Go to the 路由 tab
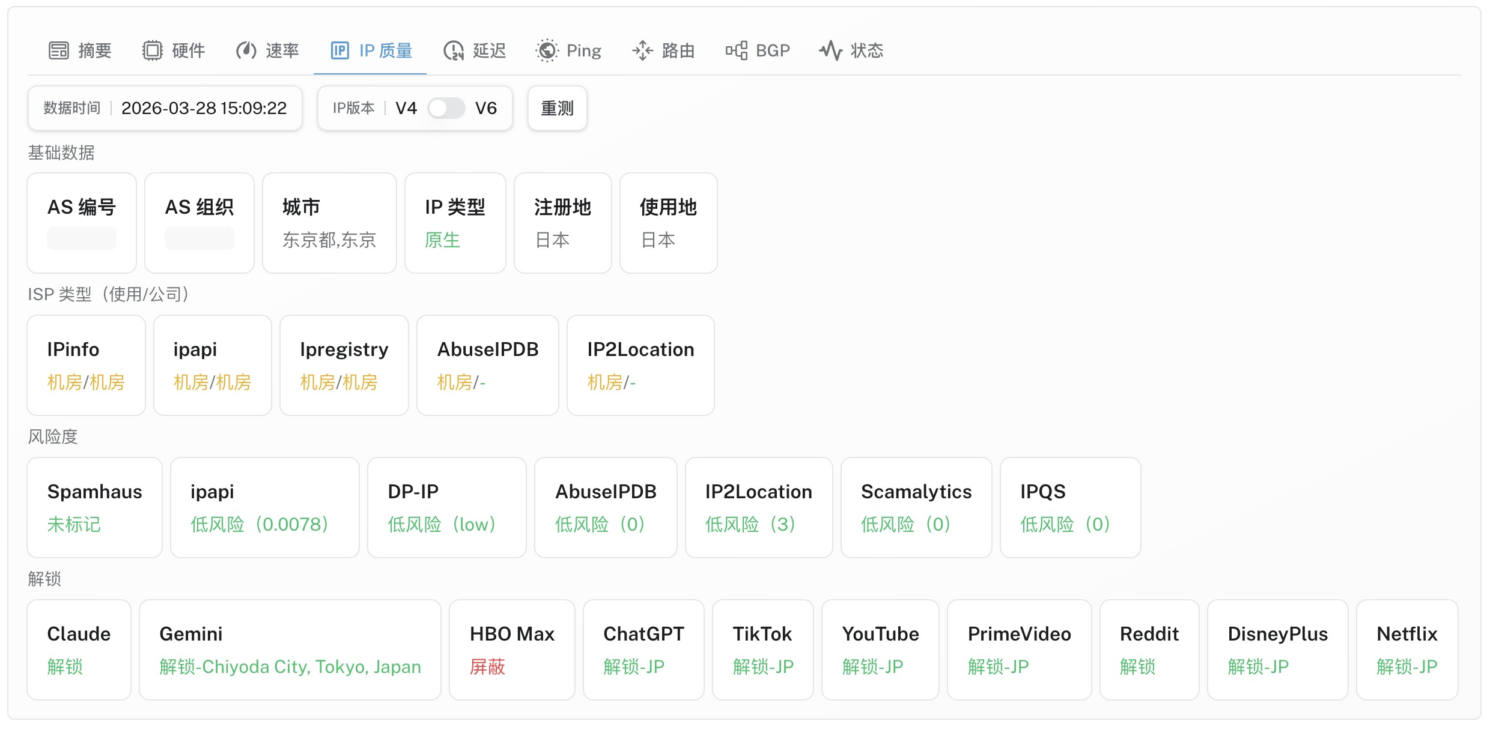Screen dimensions: 1490x730 pyautogui.click(x=663, y=50)
